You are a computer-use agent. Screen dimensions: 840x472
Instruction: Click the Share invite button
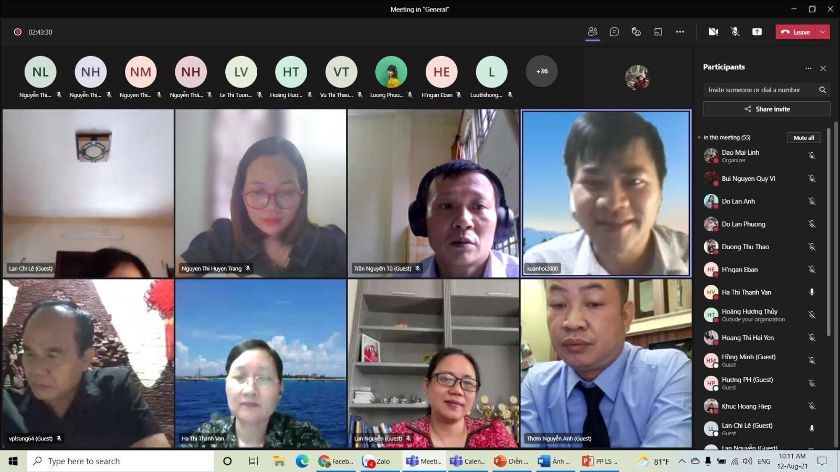[766, 109]
